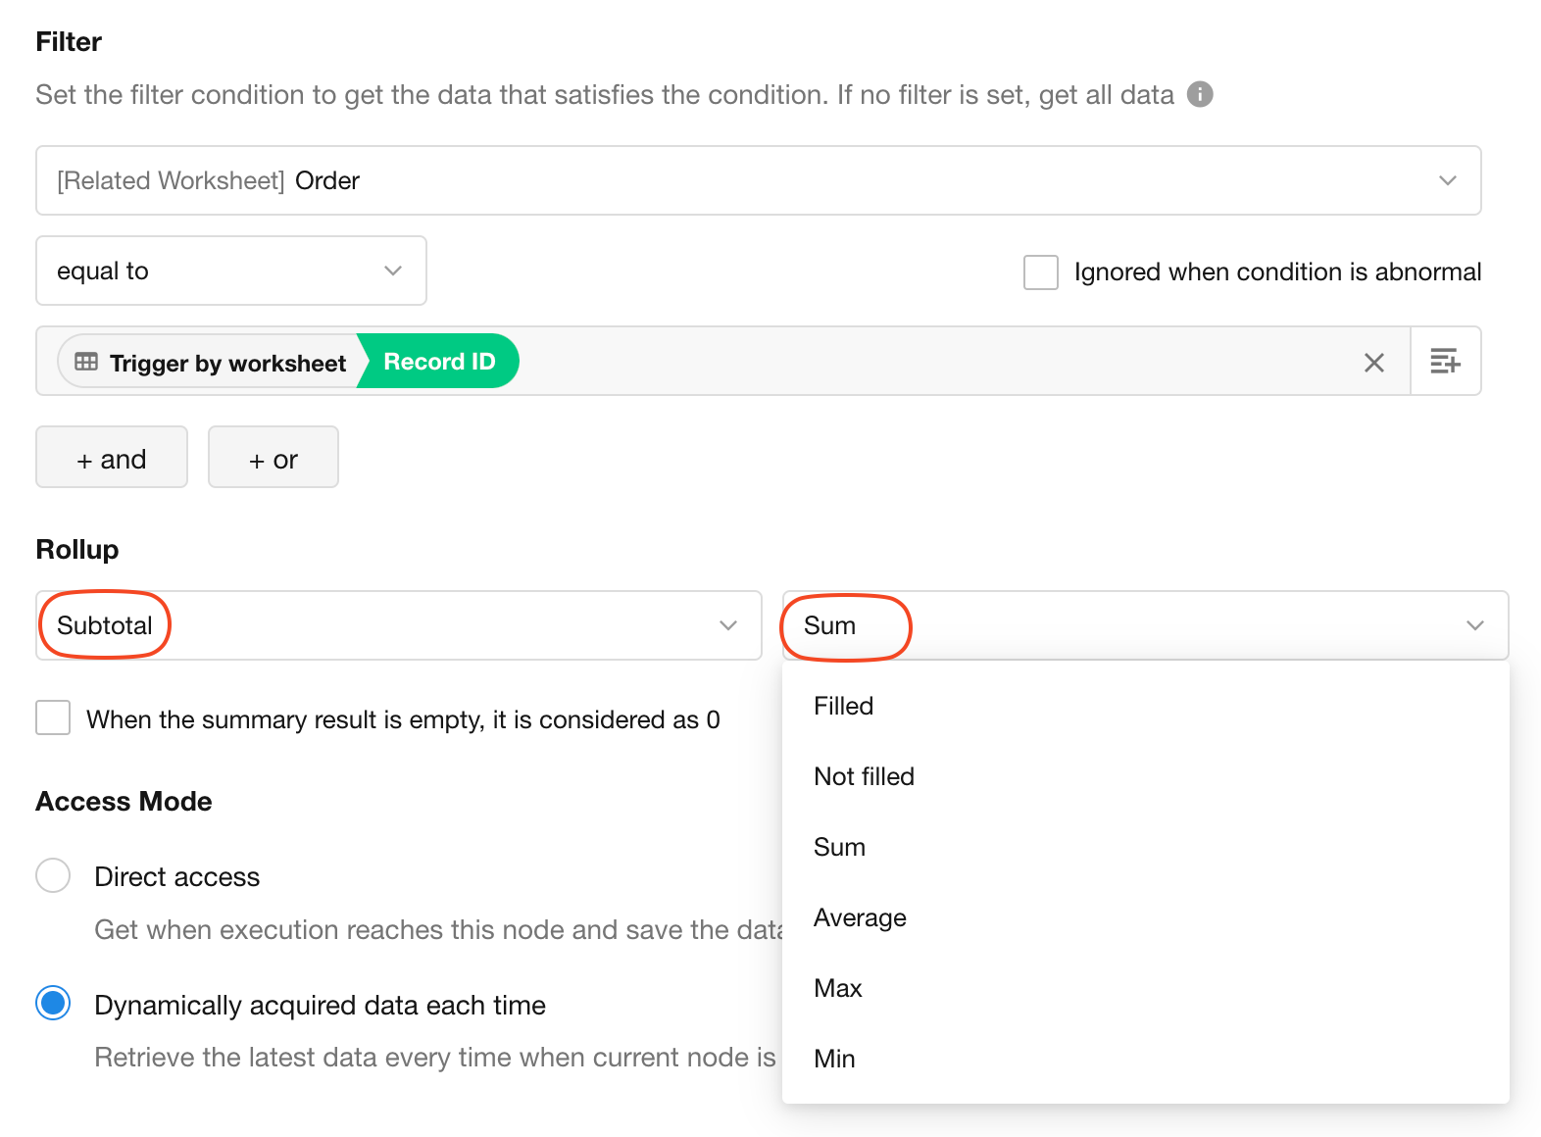Select the Direct access radio option
The height and width of the screenshot is (1137, 1541).
tap(53, 875)
